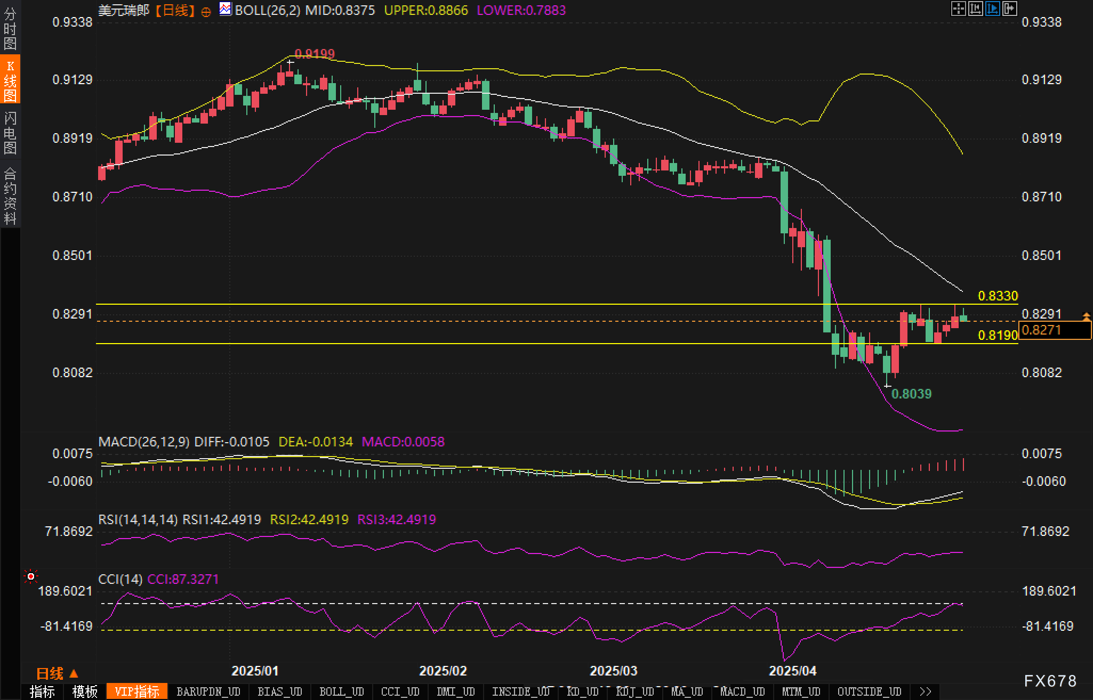Select the MACD_UD indicator button
Screen dimensions: 1093x700
[x=742, y=691]
